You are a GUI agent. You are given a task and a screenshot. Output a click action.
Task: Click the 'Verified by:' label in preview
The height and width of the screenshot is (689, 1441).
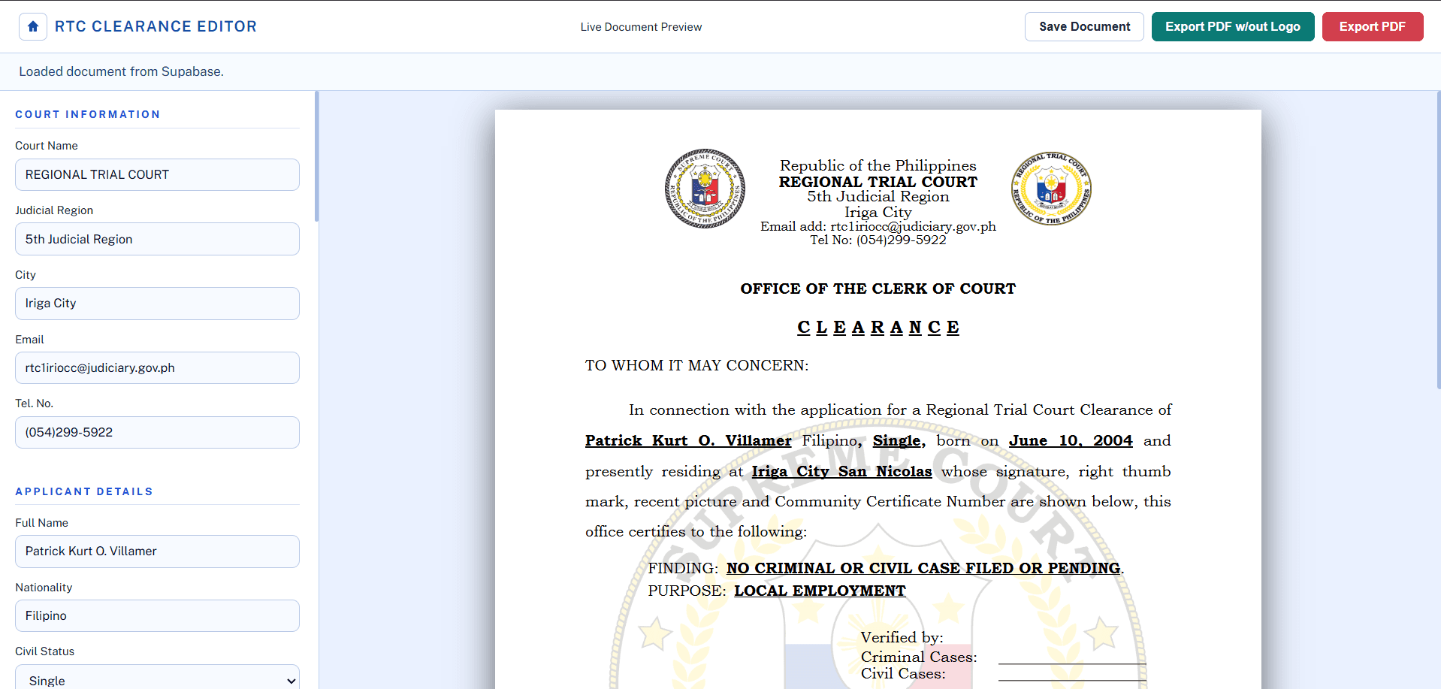(x=902, y=638)
